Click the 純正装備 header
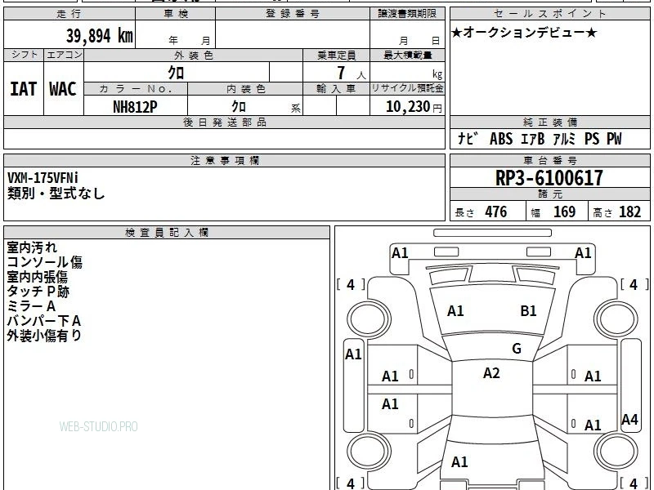Screen dimensions: 654x490 pos(550,122)
